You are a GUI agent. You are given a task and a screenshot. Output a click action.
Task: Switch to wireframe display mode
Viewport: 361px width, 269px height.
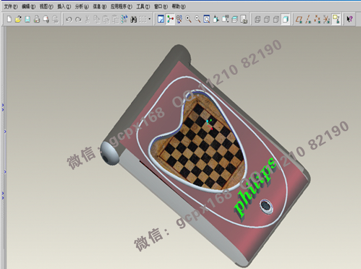point(258,19)
